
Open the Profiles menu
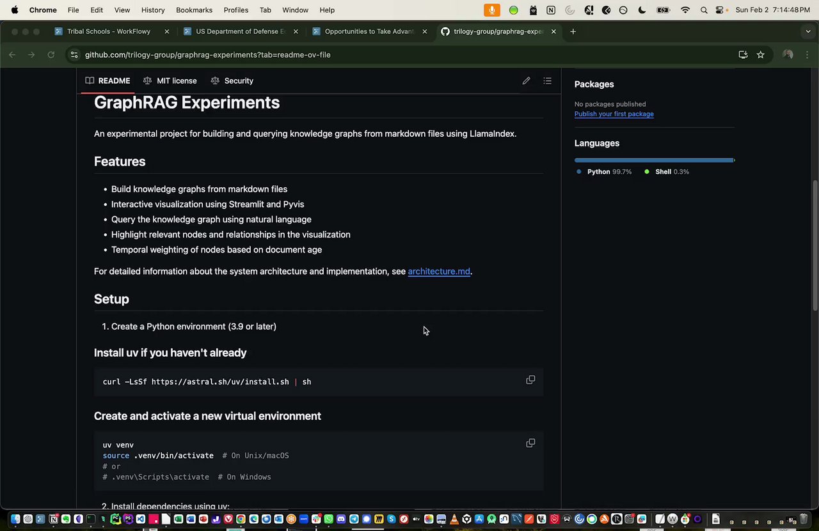(x=236, y=10)
